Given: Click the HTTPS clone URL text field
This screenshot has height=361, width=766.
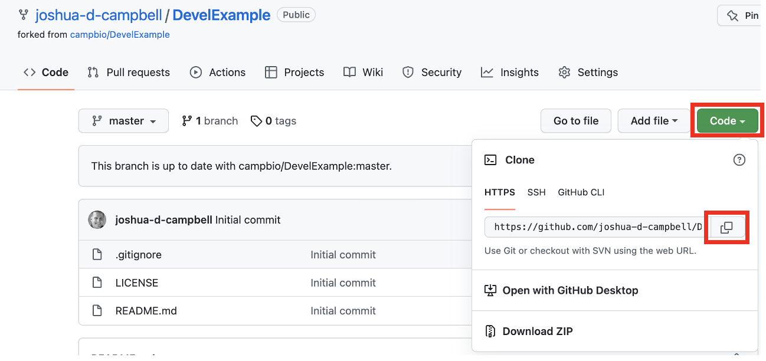Looking at the screenshot, I should (596, 227).
